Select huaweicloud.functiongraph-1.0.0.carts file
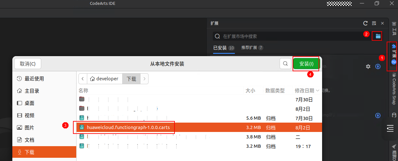398x161 pixels. (x=199, y=127)
